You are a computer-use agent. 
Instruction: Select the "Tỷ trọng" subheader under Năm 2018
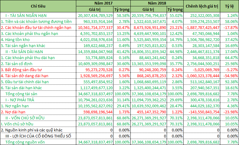[175, 9]
